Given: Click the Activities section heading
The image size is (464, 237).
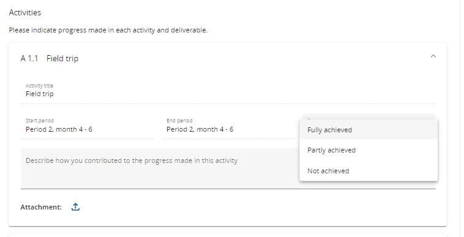Looking at the screenshot, I should [25, 12].
